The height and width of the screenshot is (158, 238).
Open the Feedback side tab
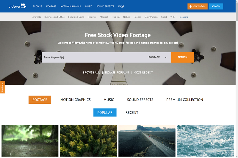2,87
